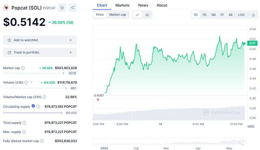
Task: Click the POPCAT ticker label
Action: click(x=49, y=8)
